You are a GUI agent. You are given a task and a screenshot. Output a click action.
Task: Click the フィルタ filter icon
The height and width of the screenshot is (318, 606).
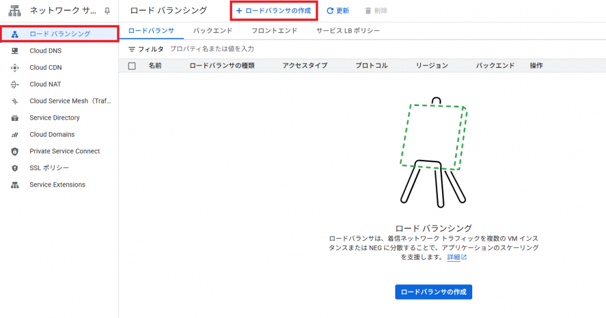pos(132,49)
